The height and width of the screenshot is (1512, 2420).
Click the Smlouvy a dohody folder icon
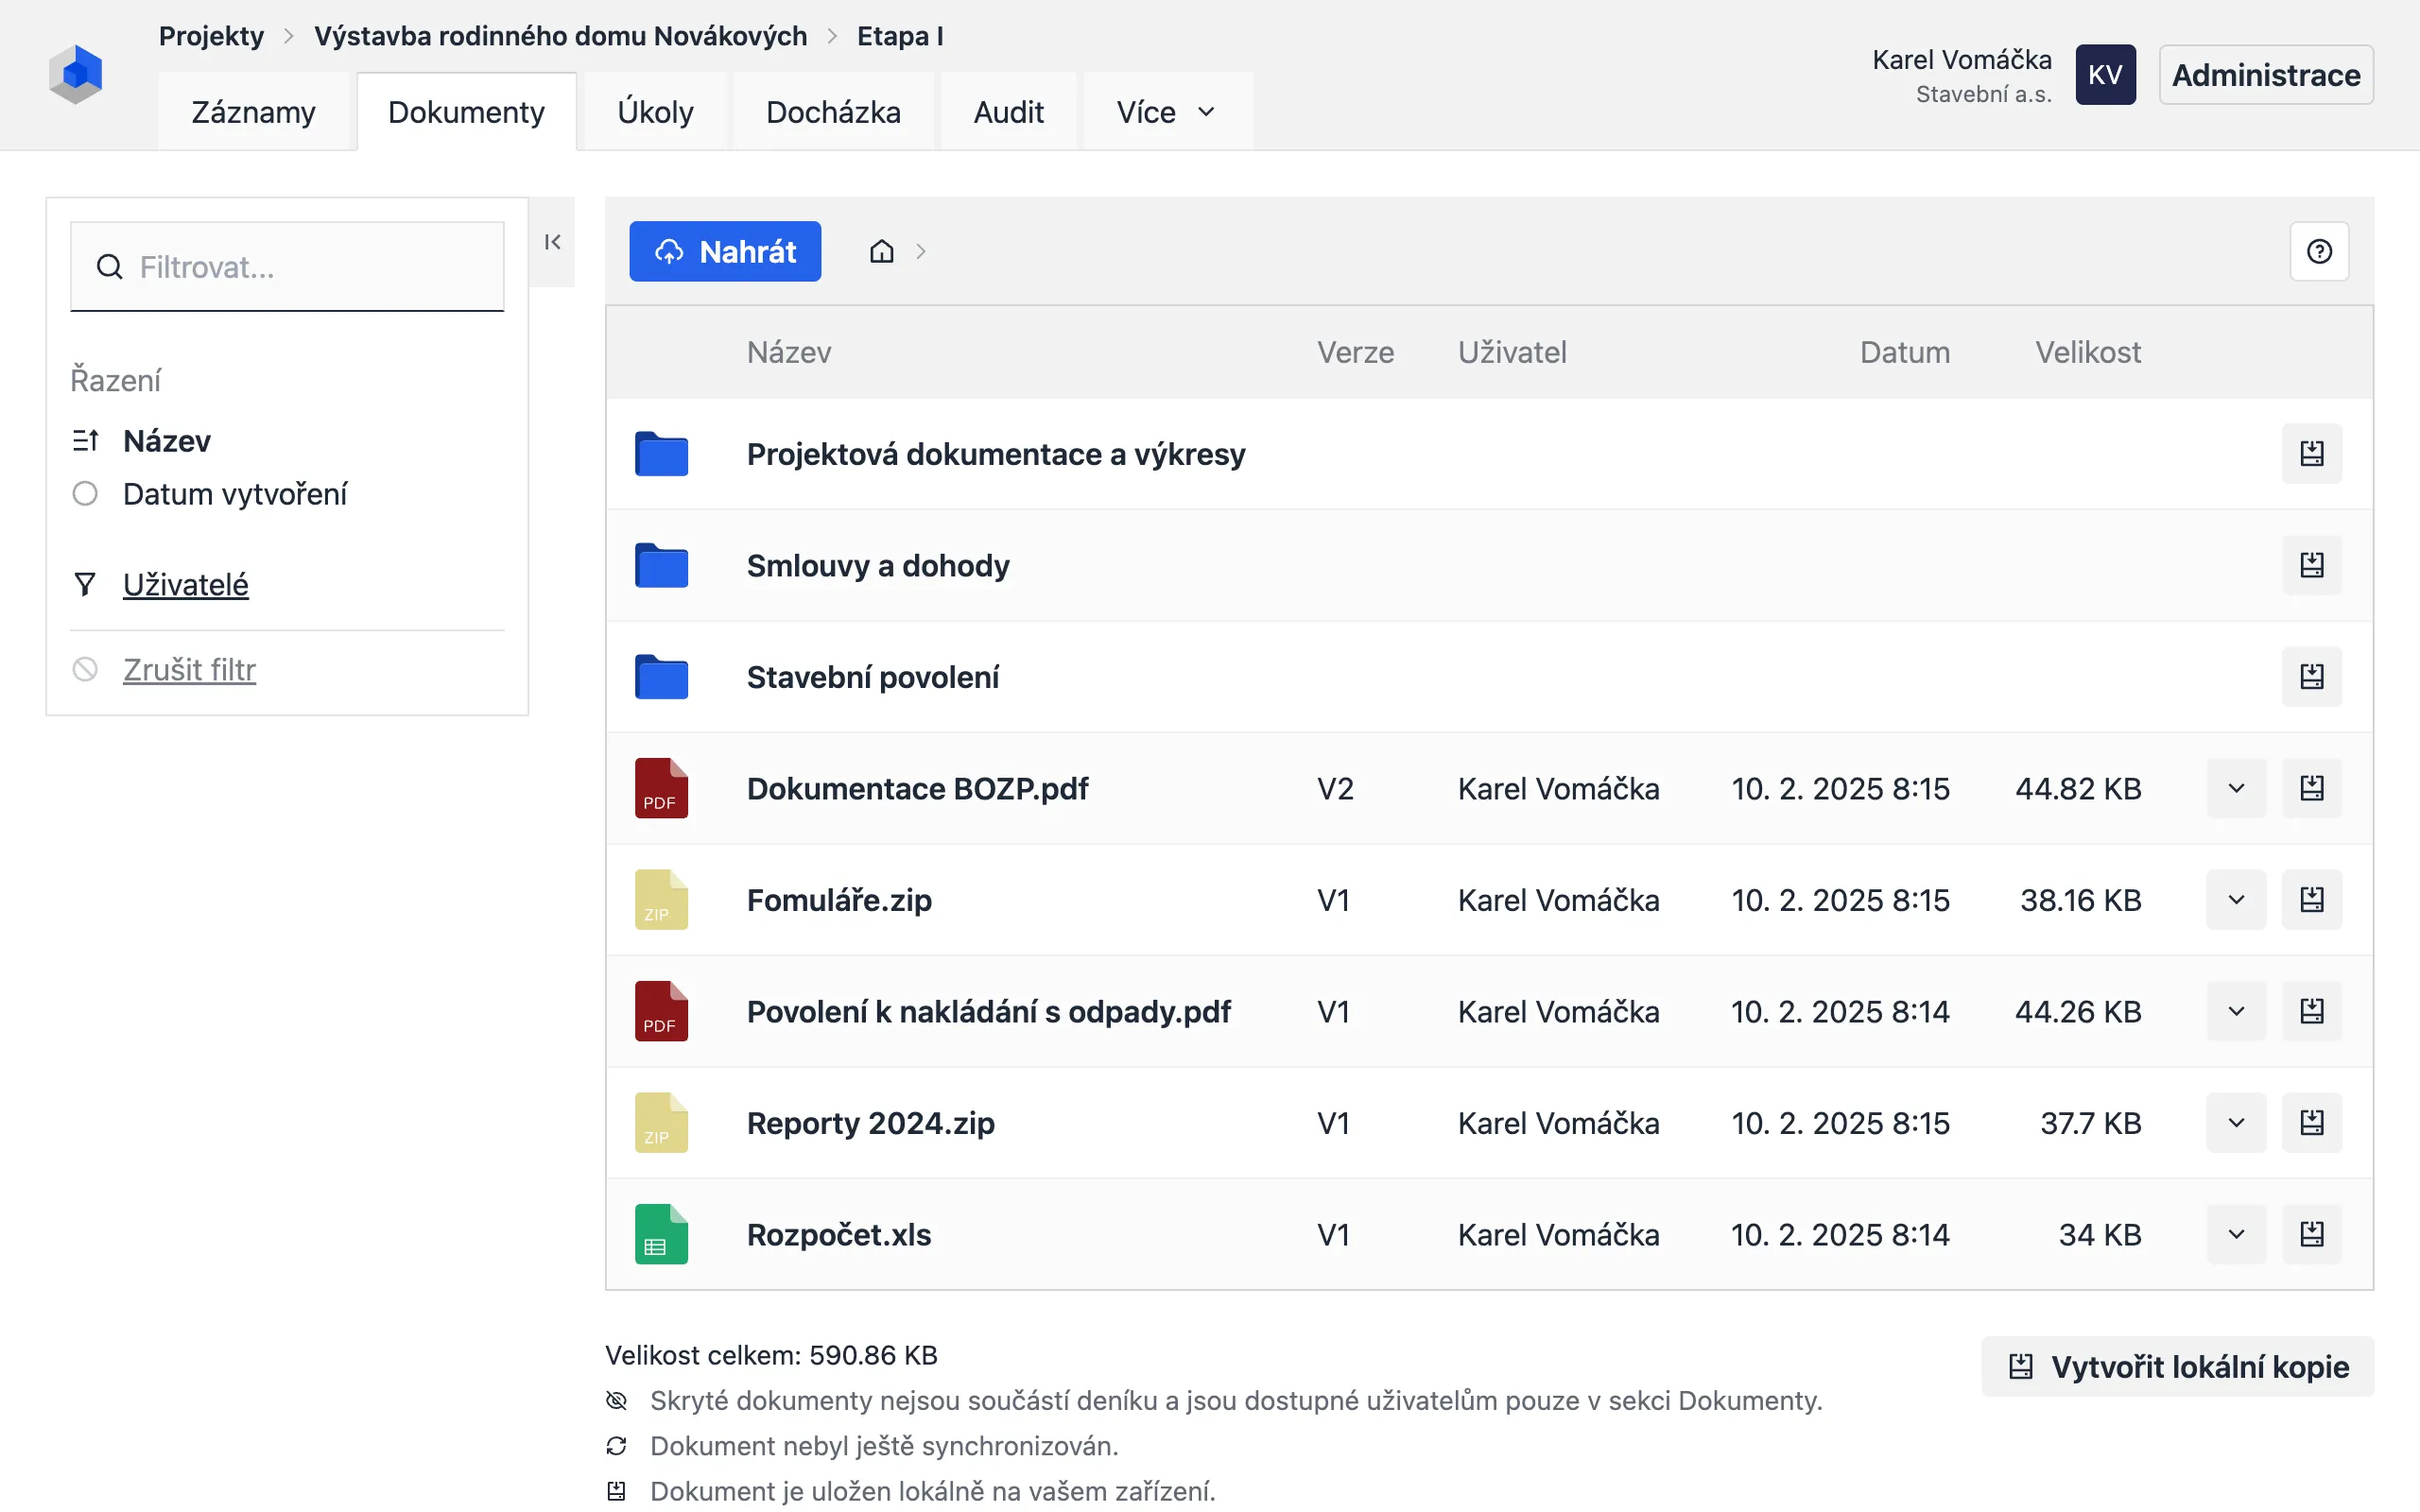click(x=661, y=565)
